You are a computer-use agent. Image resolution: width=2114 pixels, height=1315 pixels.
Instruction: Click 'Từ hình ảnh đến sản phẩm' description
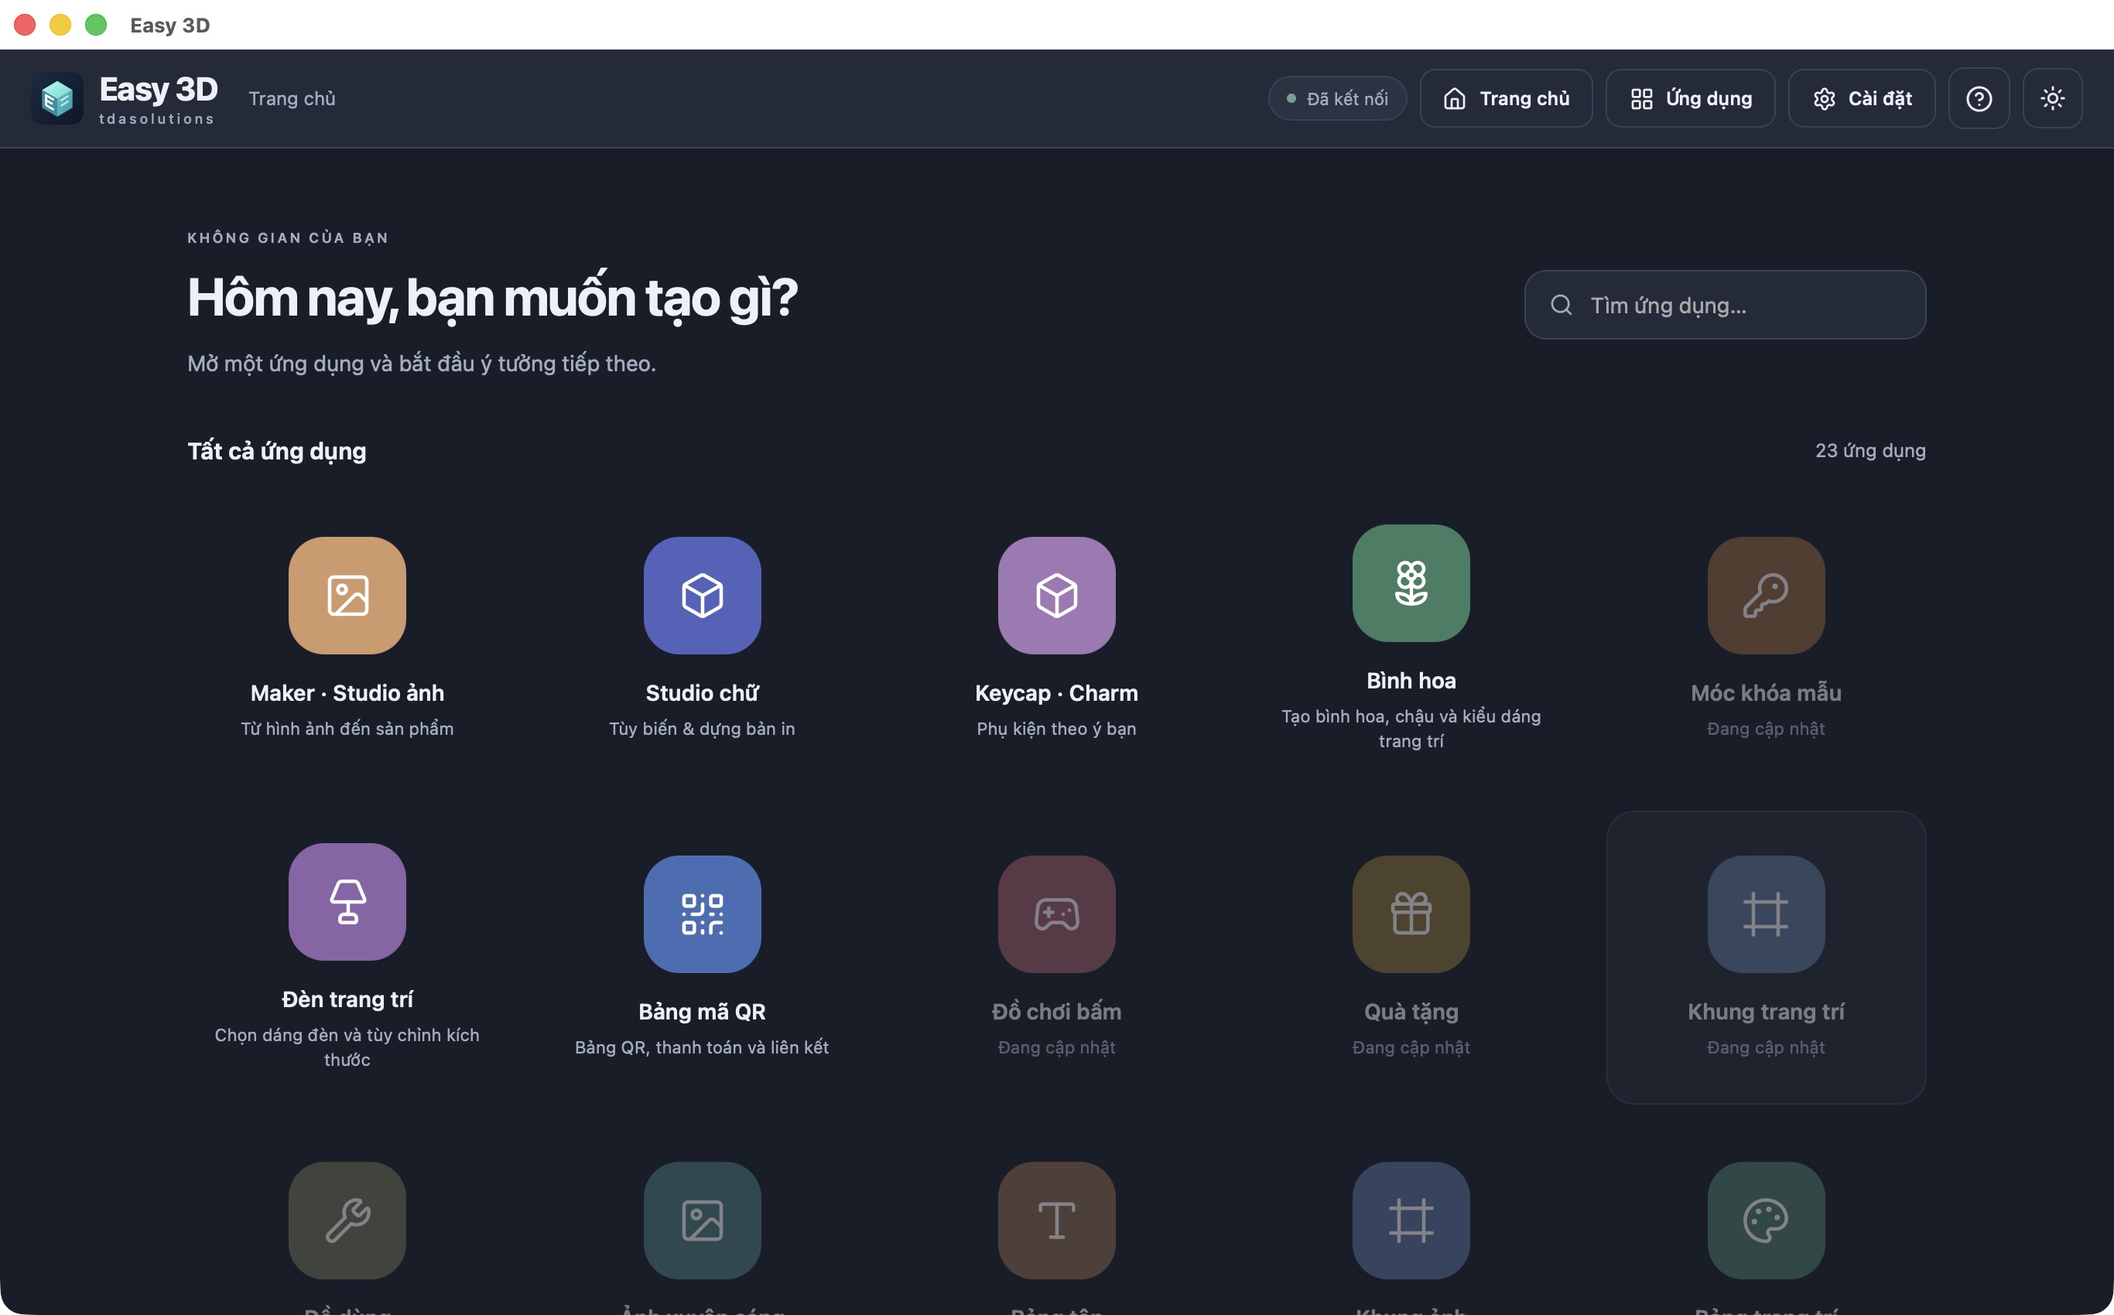[x=347, y=728]
